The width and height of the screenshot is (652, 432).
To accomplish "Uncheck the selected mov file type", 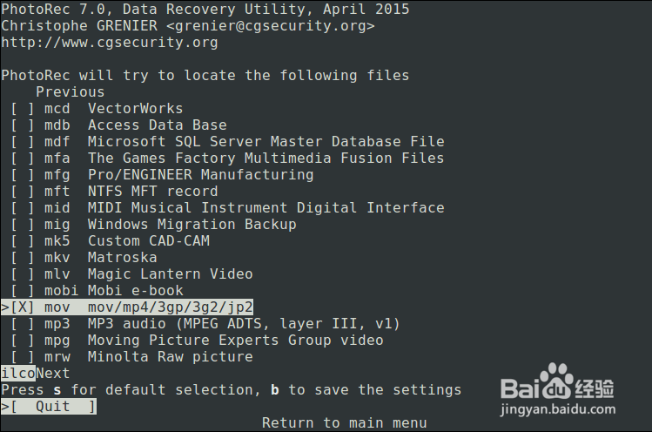I will [23, 307].
